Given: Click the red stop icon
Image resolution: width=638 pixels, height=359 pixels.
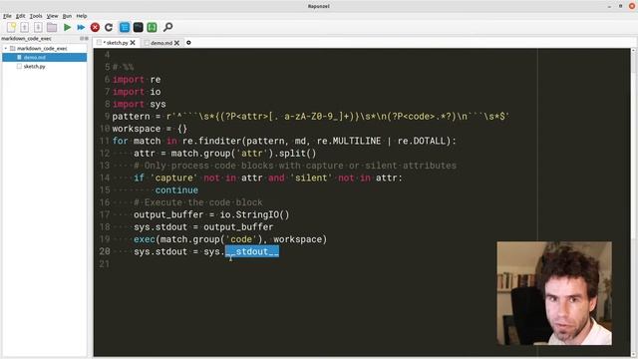Looking at the screenshot, I should click(95, 27).
